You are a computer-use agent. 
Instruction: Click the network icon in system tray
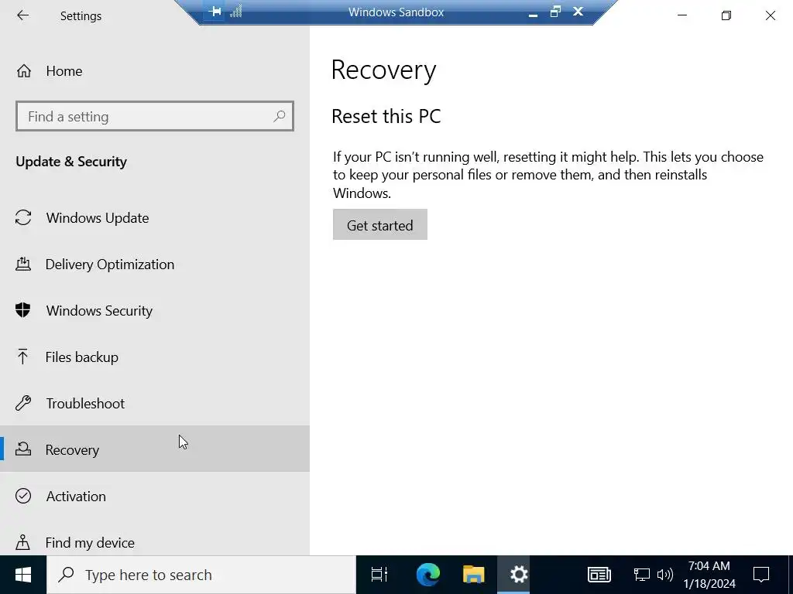641,575
